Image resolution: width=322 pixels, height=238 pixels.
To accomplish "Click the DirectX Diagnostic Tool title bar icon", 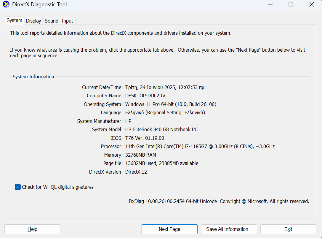I will click(x=6, y=4).
